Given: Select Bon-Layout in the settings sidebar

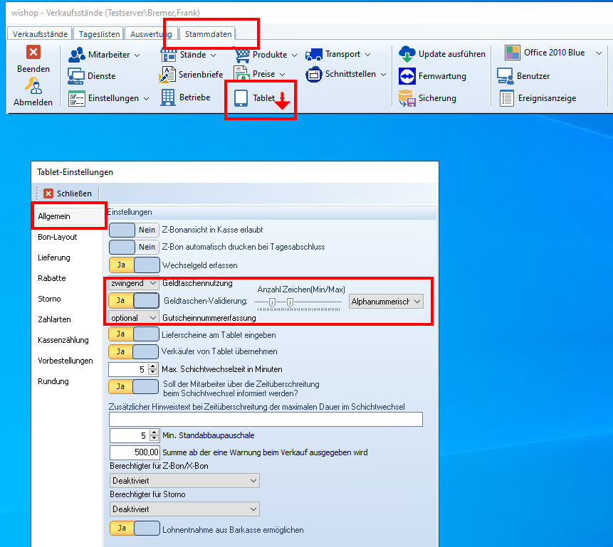Looking at the screenshot, I should pyautogui.click(x=58, y=237).
